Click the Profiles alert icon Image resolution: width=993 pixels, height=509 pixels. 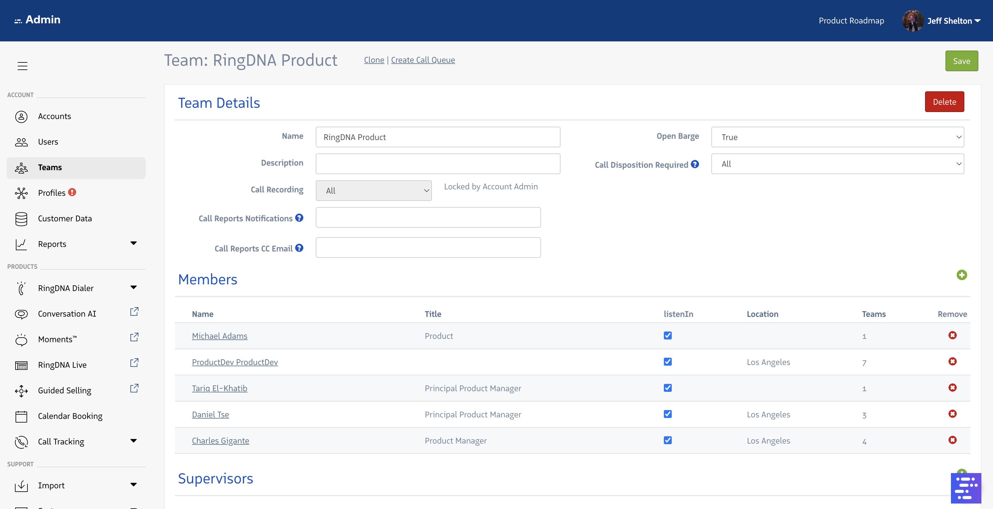coord(72,192)
